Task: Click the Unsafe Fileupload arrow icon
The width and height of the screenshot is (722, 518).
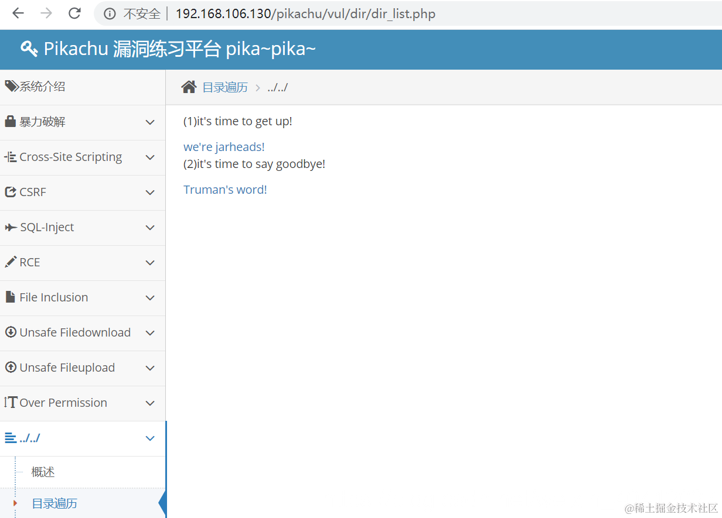Action: (x=11, y=368)
